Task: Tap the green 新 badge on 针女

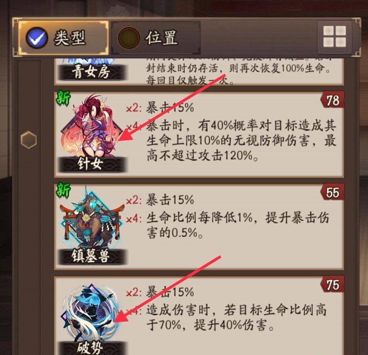Action: point(63,98)
